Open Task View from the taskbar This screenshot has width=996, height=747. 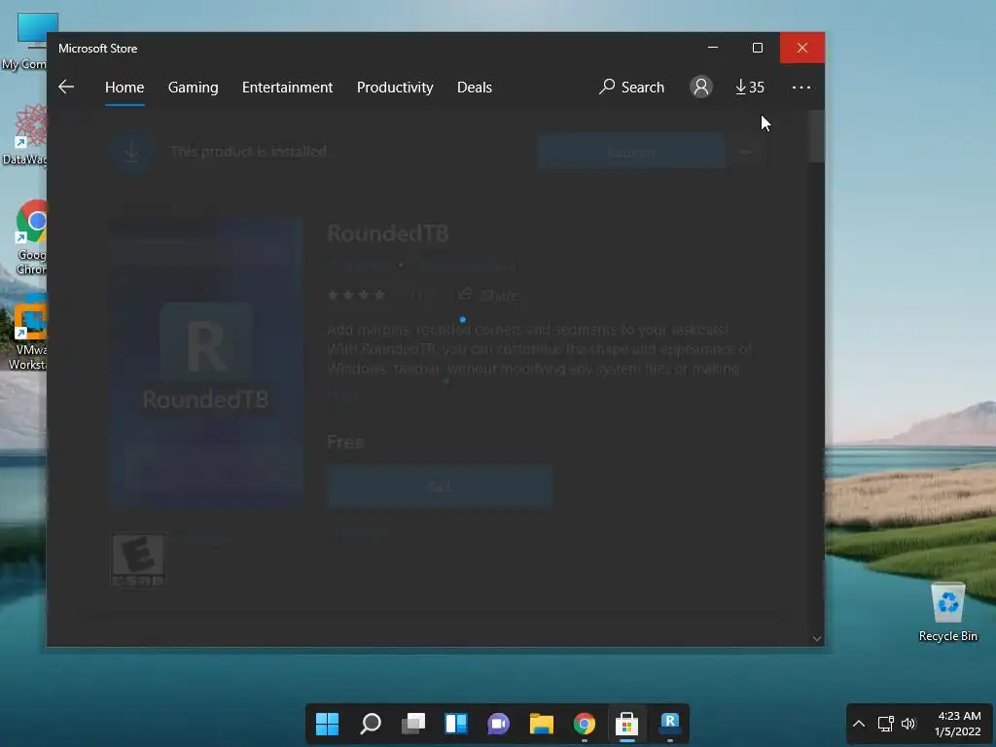point(412,724)
